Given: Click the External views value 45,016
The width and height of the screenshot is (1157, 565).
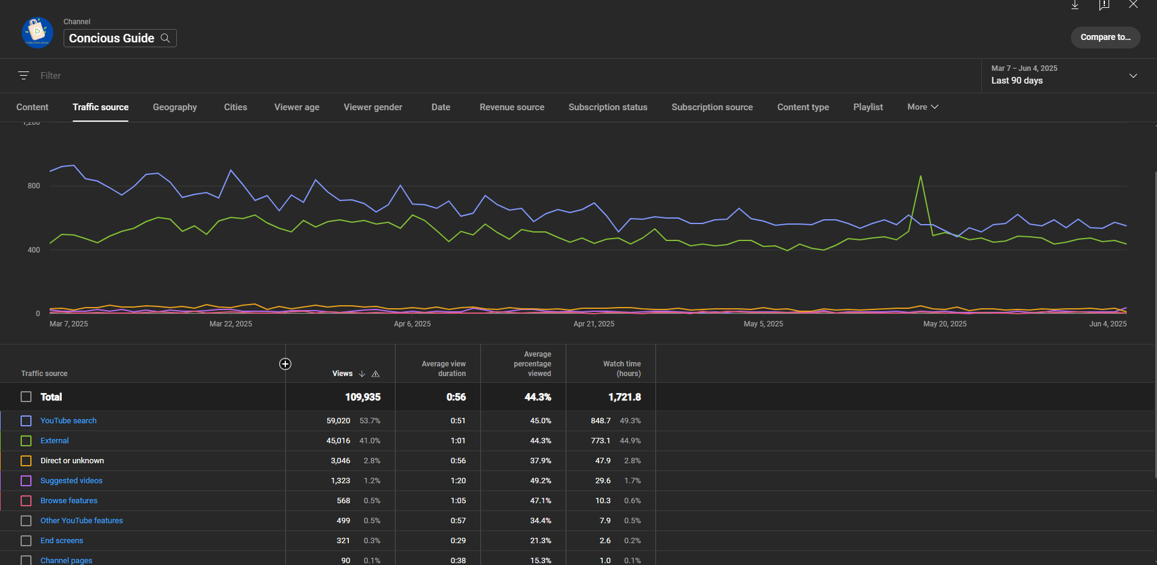Looking at the screenshot, I should [339, 441].
